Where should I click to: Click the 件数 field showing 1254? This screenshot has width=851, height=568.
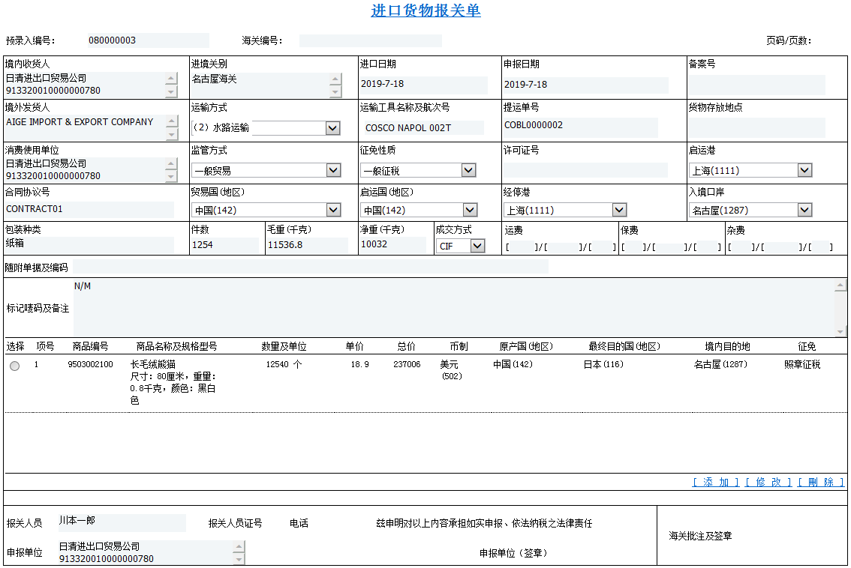click(224, 245)
